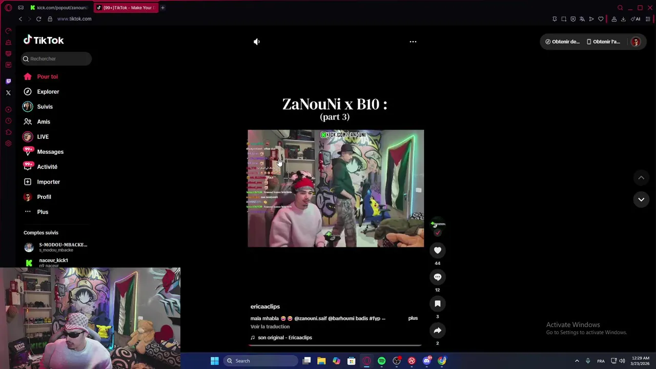Viewport: 656px width, 369px height.
Task: Expand caption with plus link
Action: click(x=413, y=318)
